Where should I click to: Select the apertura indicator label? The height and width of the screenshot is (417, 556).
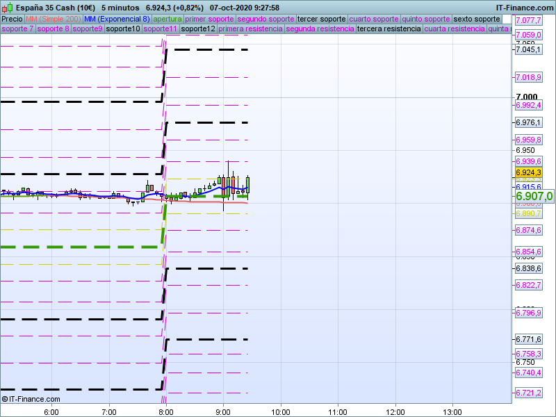coord(167,19)
